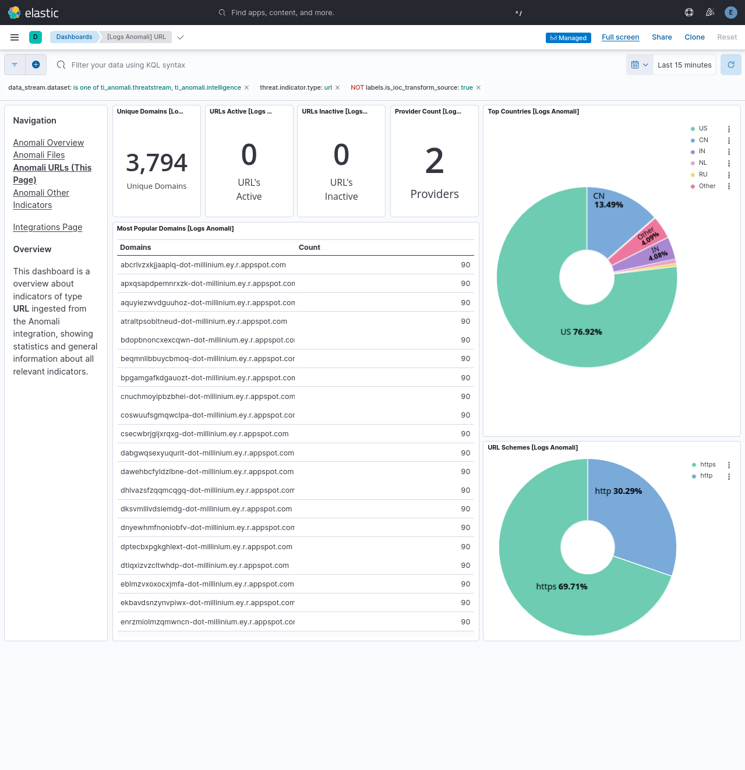Open the date picker calendar dropdown
Screen dimensions: 745x770
[x=639, y=65]
